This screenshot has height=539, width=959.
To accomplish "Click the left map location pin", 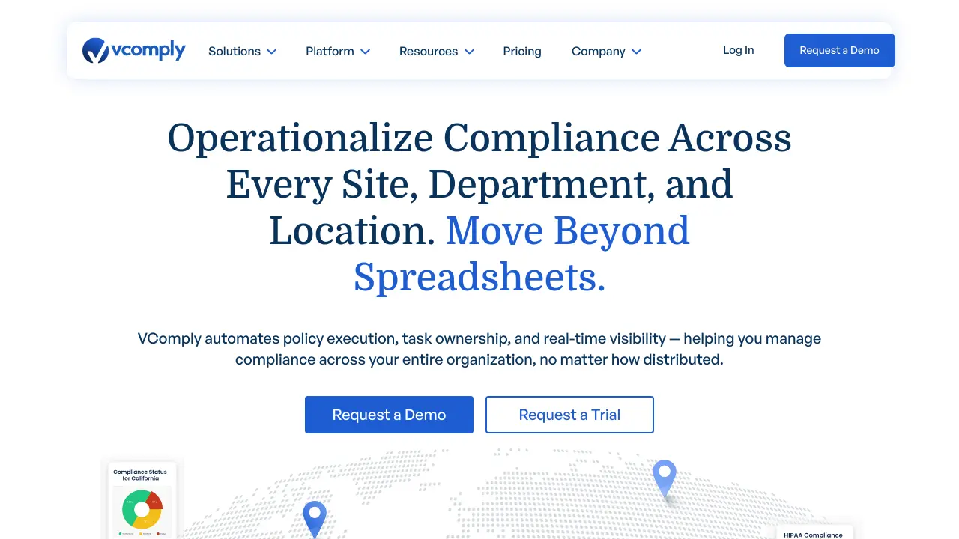I will click(x=315, y=519).
